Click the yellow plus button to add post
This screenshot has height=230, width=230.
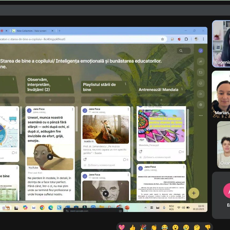coord(193,193)
